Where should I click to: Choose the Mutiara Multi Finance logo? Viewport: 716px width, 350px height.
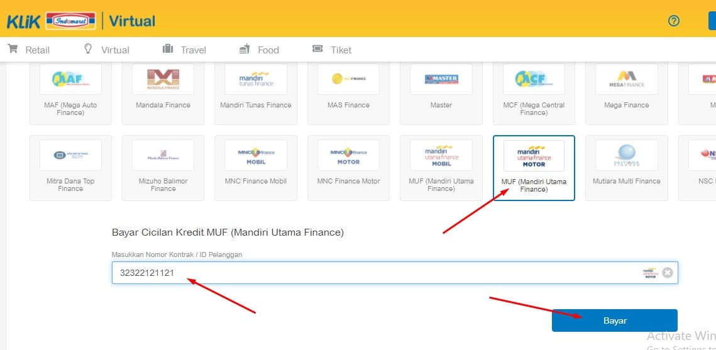(x=627, y=155)
